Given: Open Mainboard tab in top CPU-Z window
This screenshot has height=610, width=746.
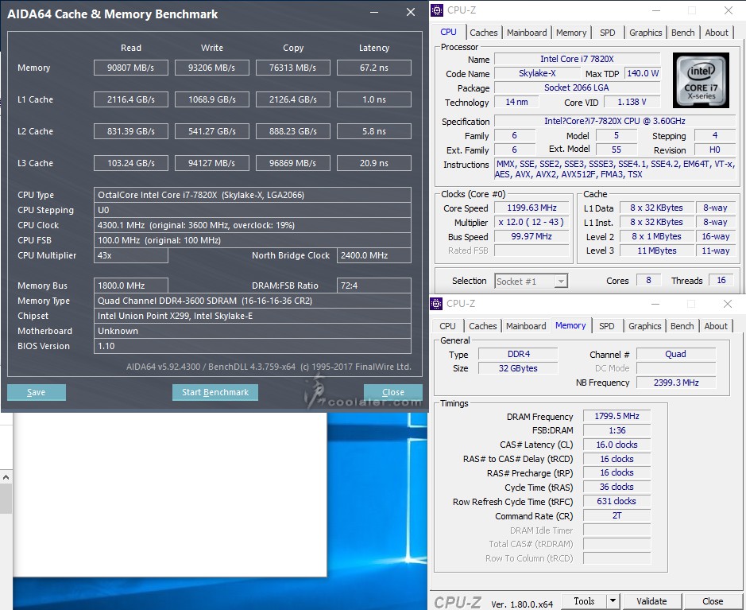Looking at the screenshot, I should click(x=527, y=33).
